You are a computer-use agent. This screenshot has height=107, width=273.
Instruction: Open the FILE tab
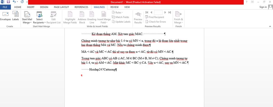5,7
